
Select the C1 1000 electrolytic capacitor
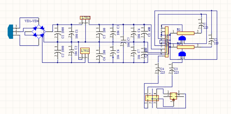pos(58,33)
